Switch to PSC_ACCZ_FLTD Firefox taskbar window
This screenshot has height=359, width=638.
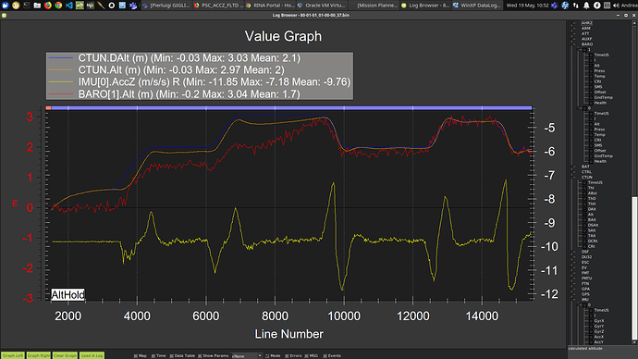(218, 6)
